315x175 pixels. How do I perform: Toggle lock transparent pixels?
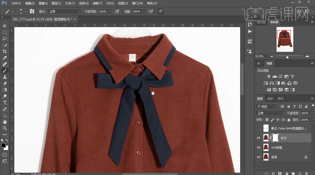pyautogui.click(x=267, y=120)
